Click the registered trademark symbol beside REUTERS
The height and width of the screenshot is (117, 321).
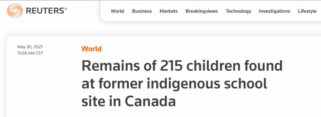(66, 9)
